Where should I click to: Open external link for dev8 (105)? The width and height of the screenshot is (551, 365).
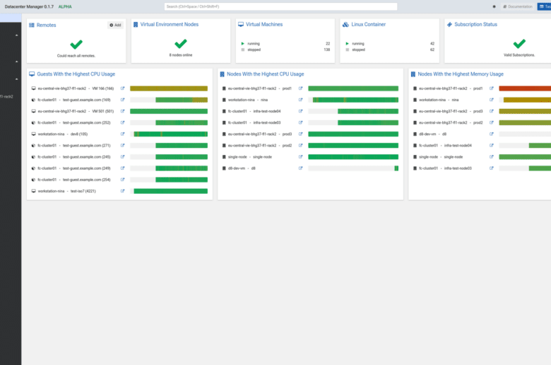(123, 134)
